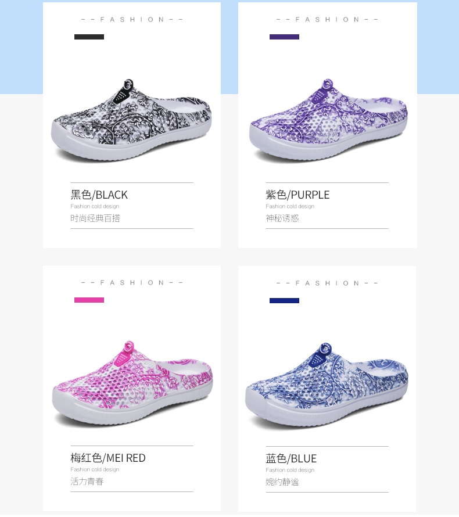Screen dimensions: 459x517
Task: Select the purple color swatch bar
Action: pos(284,37)
